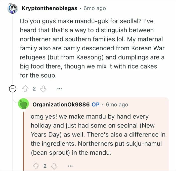This screenshot has height=171, width=176.
Task: Downvote OrganizationOk9886's reply
Action: (x=54, y=166)
